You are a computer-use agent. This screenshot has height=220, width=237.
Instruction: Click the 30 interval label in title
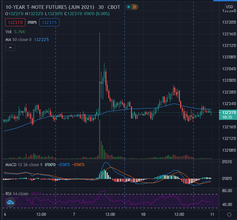[101, 7]
